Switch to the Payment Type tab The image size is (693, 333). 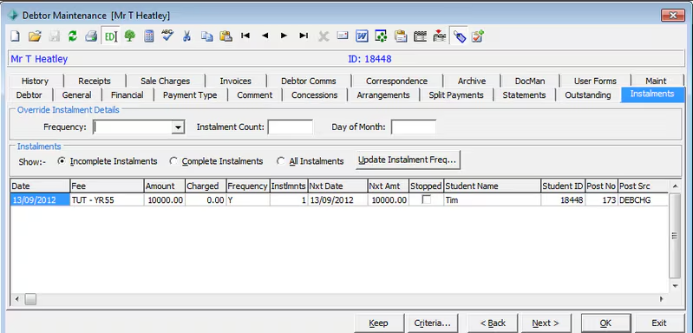coord(190,95)
